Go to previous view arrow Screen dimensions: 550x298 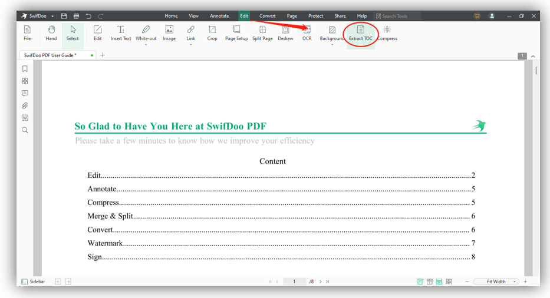pos(58,282)
